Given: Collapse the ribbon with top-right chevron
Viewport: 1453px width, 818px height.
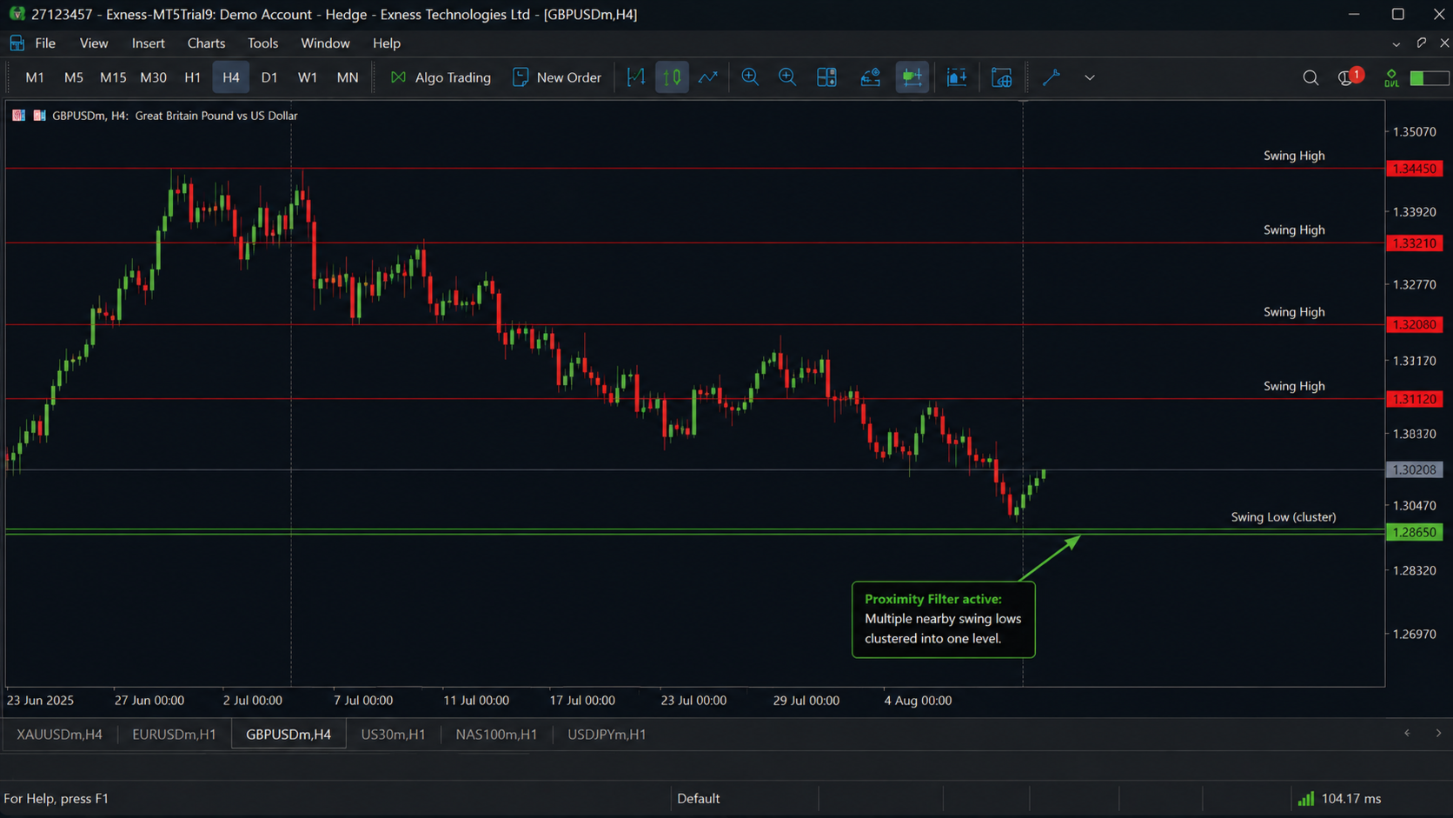Looking at the screenshot, I should point(1397,43).
